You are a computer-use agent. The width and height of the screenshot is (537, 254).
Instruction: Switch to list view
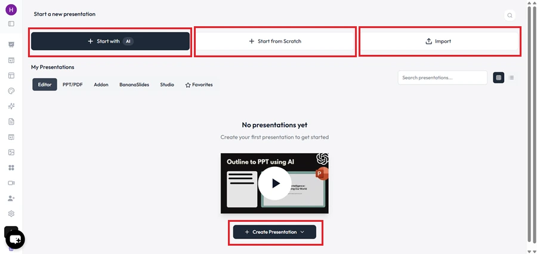(511, 78)
